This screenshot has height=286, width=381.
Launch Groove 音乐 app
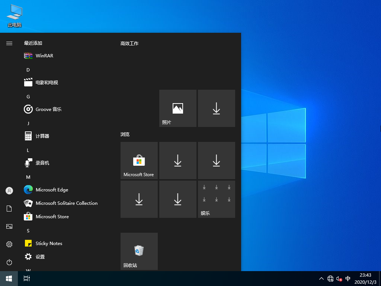coord(48,109)
